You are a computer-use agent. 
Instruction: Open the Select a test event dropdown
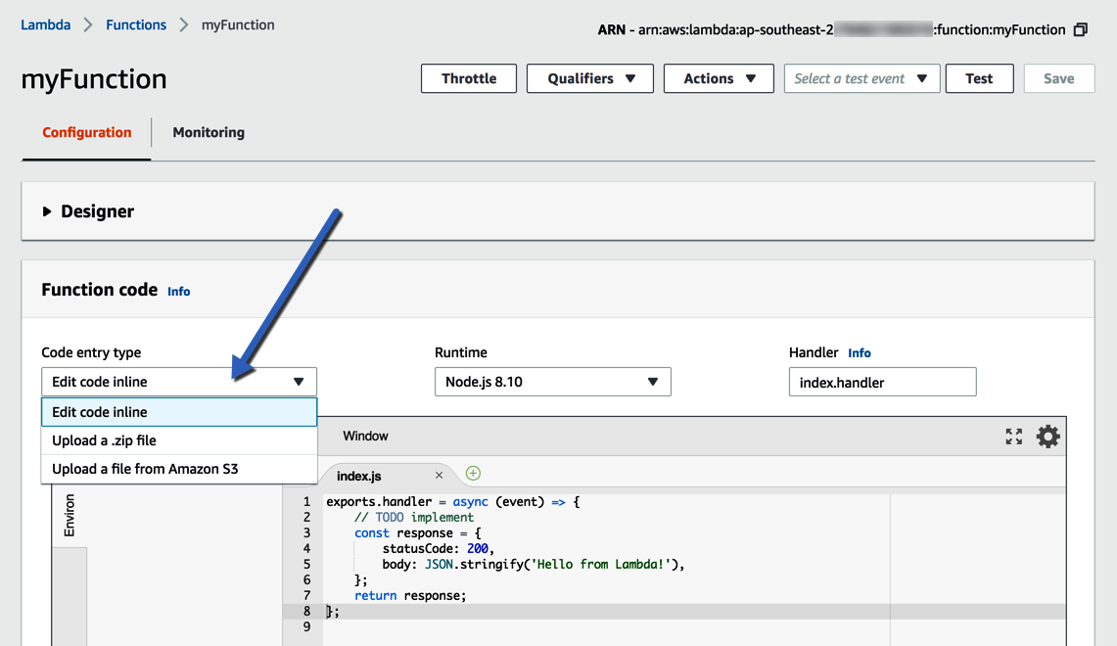[x=861, y=78]
